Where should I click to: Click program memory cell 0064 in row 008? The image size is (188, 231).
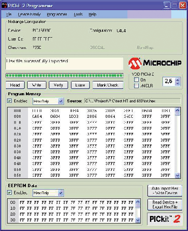110,117
